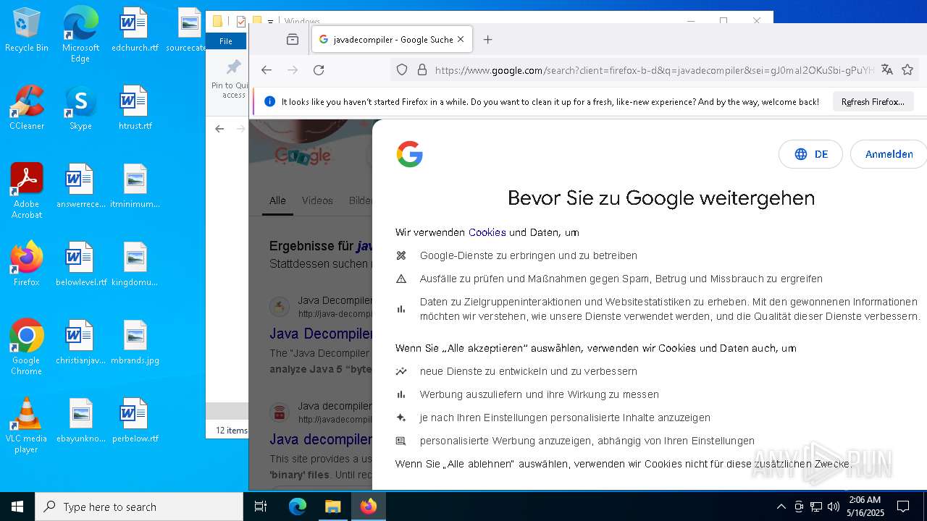
Task: Go back in Firefox navigation
Action: (x=267, y=70)
